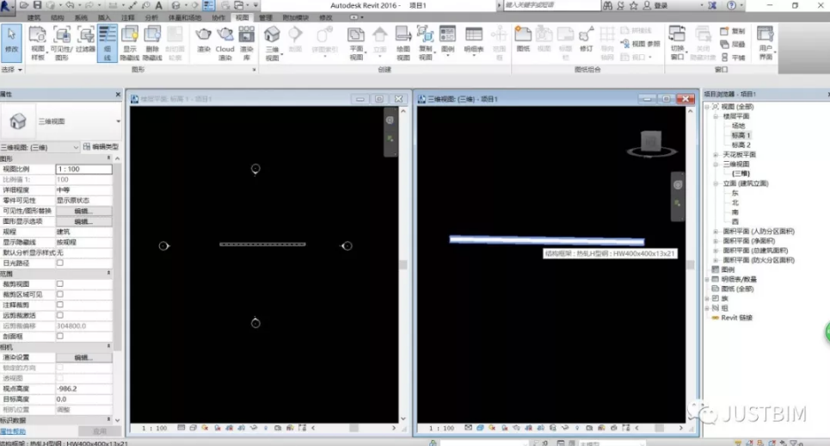830x446 pixels.
Task: Click 编辑 button for 可见性/图形替换
Action: 83,211
